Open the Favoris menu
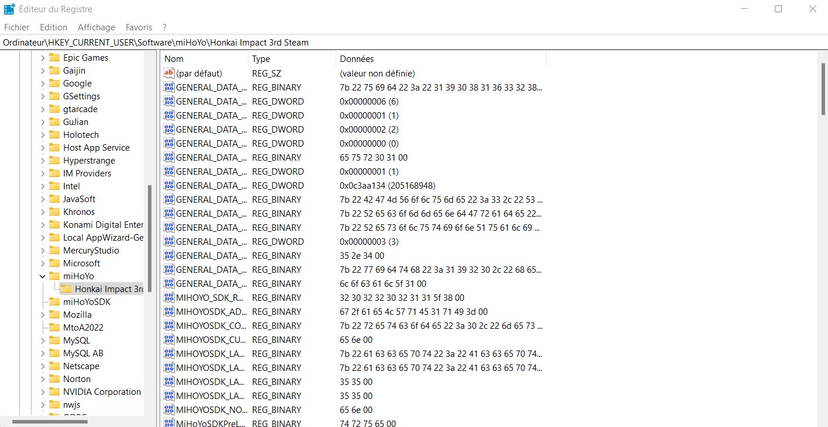Screen dimensions: 828x427 [x=139, y=27]
